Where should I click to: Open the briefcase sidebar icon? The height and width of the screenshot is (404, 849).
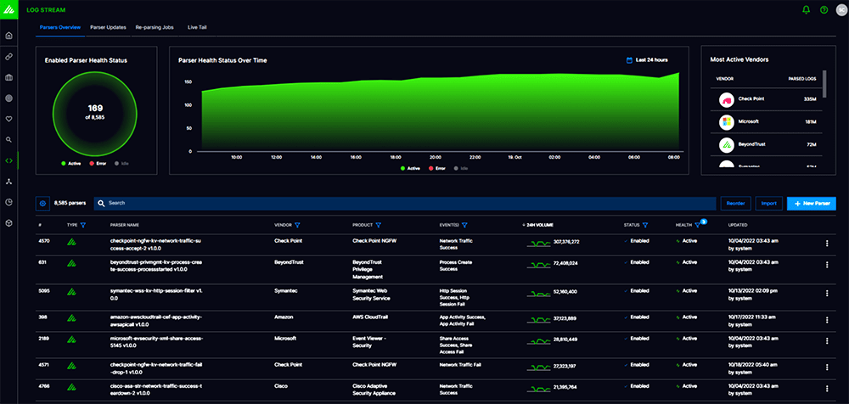[x=8, y=77]
